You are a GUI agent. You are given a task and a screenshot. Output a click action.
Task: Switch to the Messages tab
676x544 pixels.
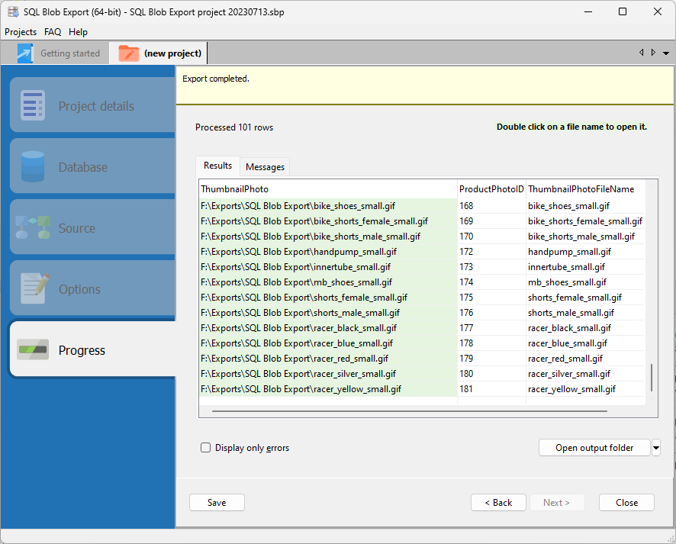click(x=265, y=167)
